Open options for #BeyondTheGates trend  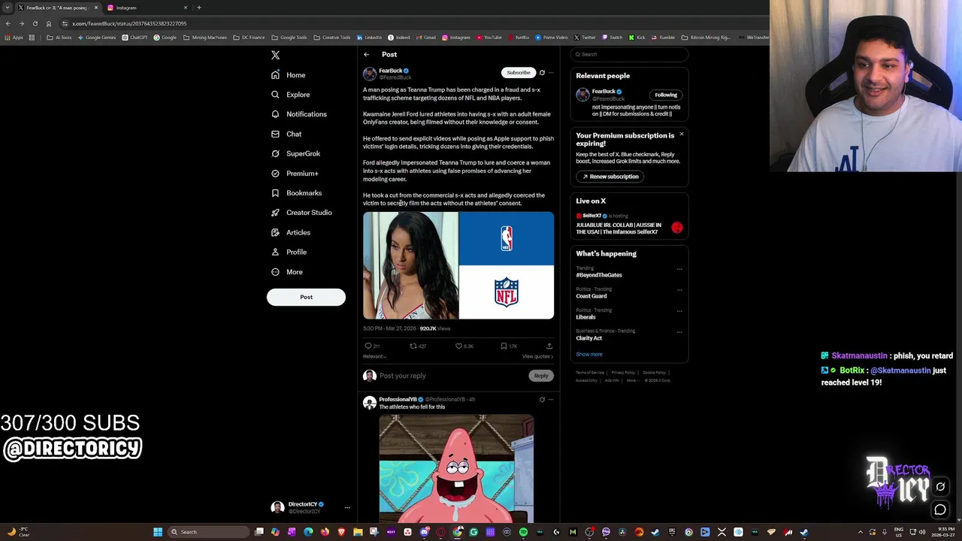679,269
